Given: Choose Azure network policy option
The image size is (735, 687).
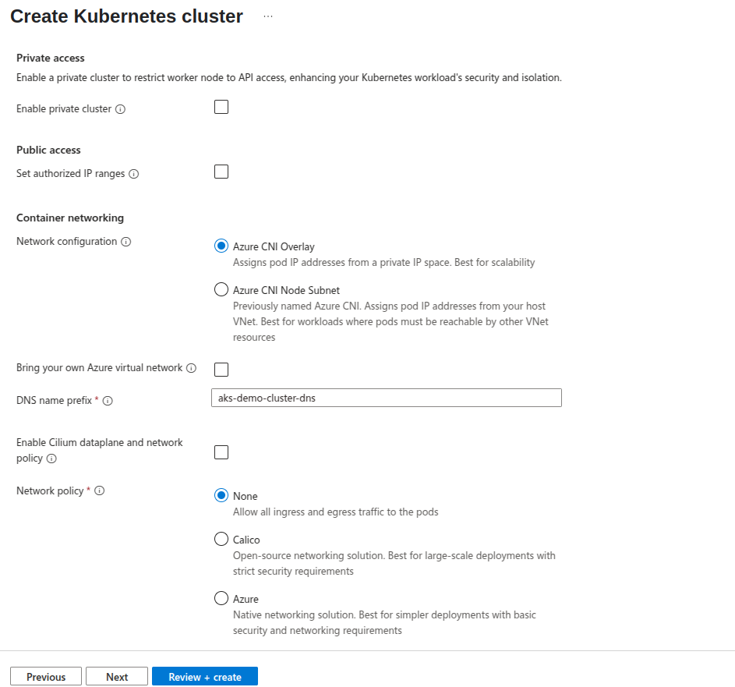Looking at the screenshot, I should (221, 598).
